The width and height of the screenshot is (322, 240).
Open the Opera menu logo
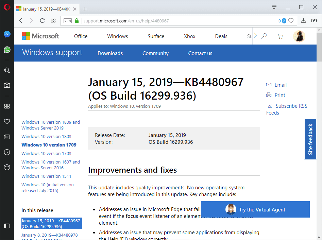tap(7, 7)
